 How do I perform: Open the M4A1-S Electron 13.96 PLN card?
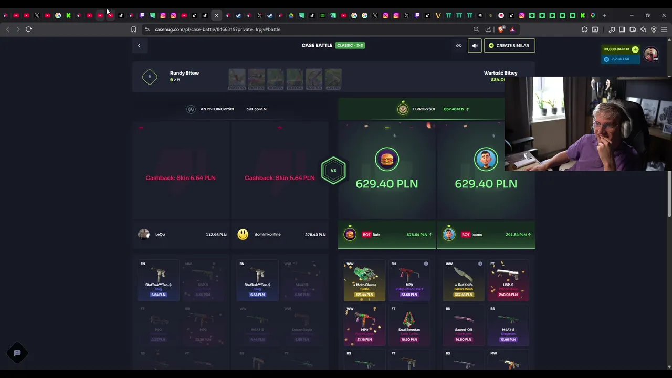508,325
